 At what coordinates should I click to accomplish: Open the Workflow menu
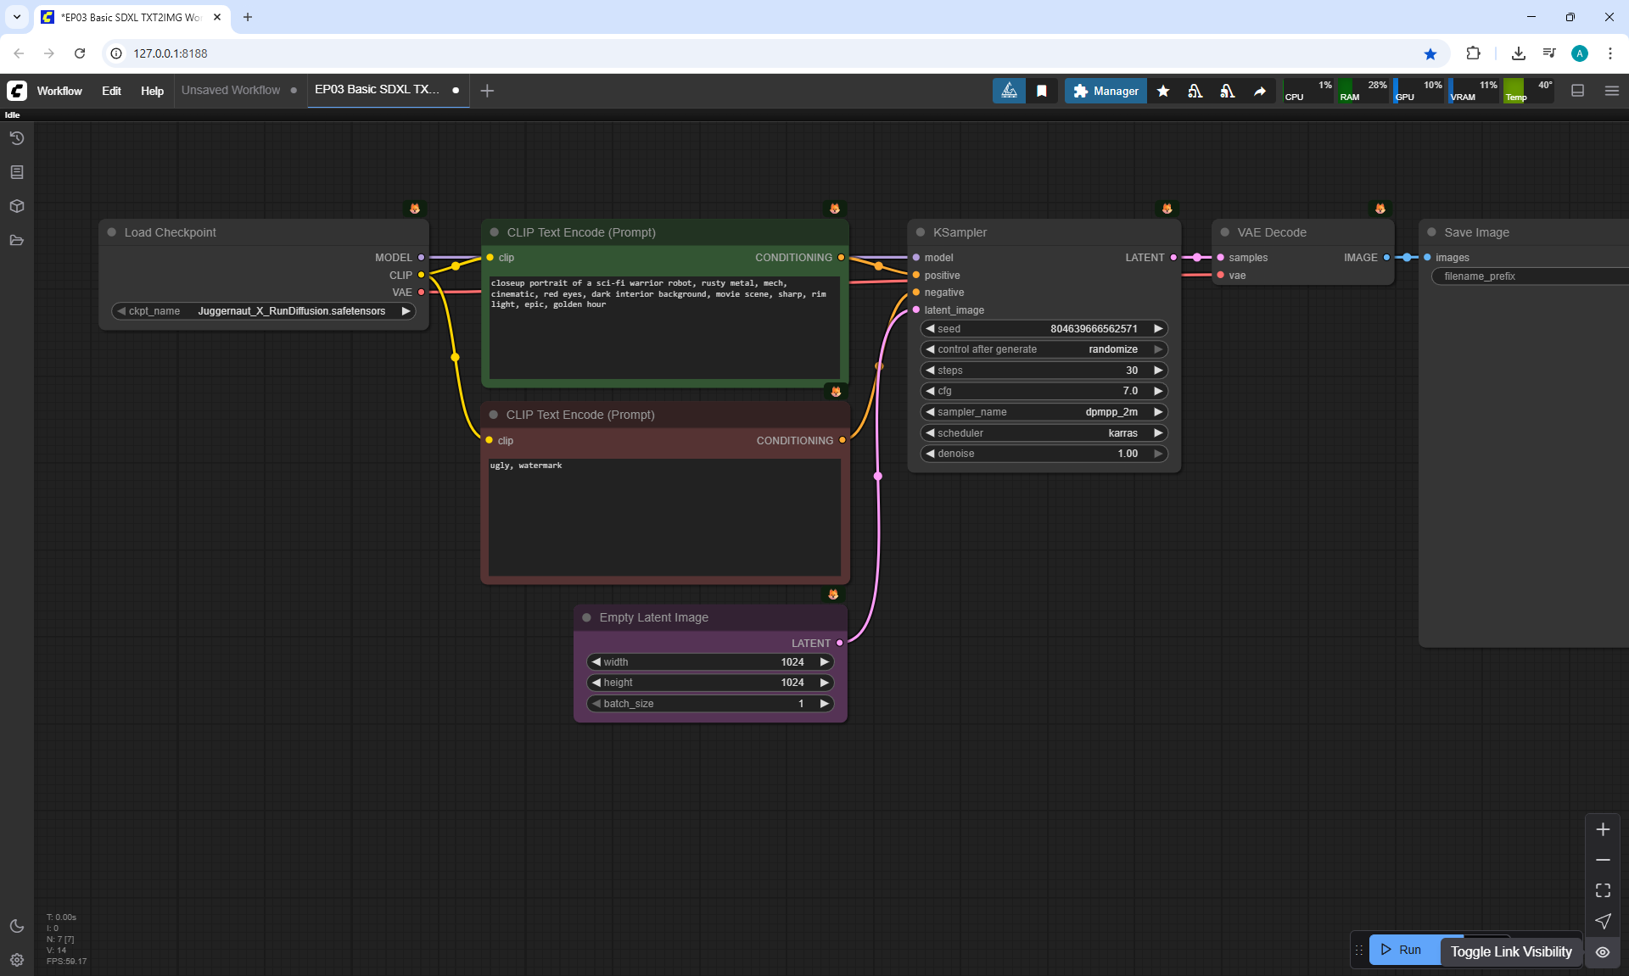pyautogui.click(x=59, y=91)
